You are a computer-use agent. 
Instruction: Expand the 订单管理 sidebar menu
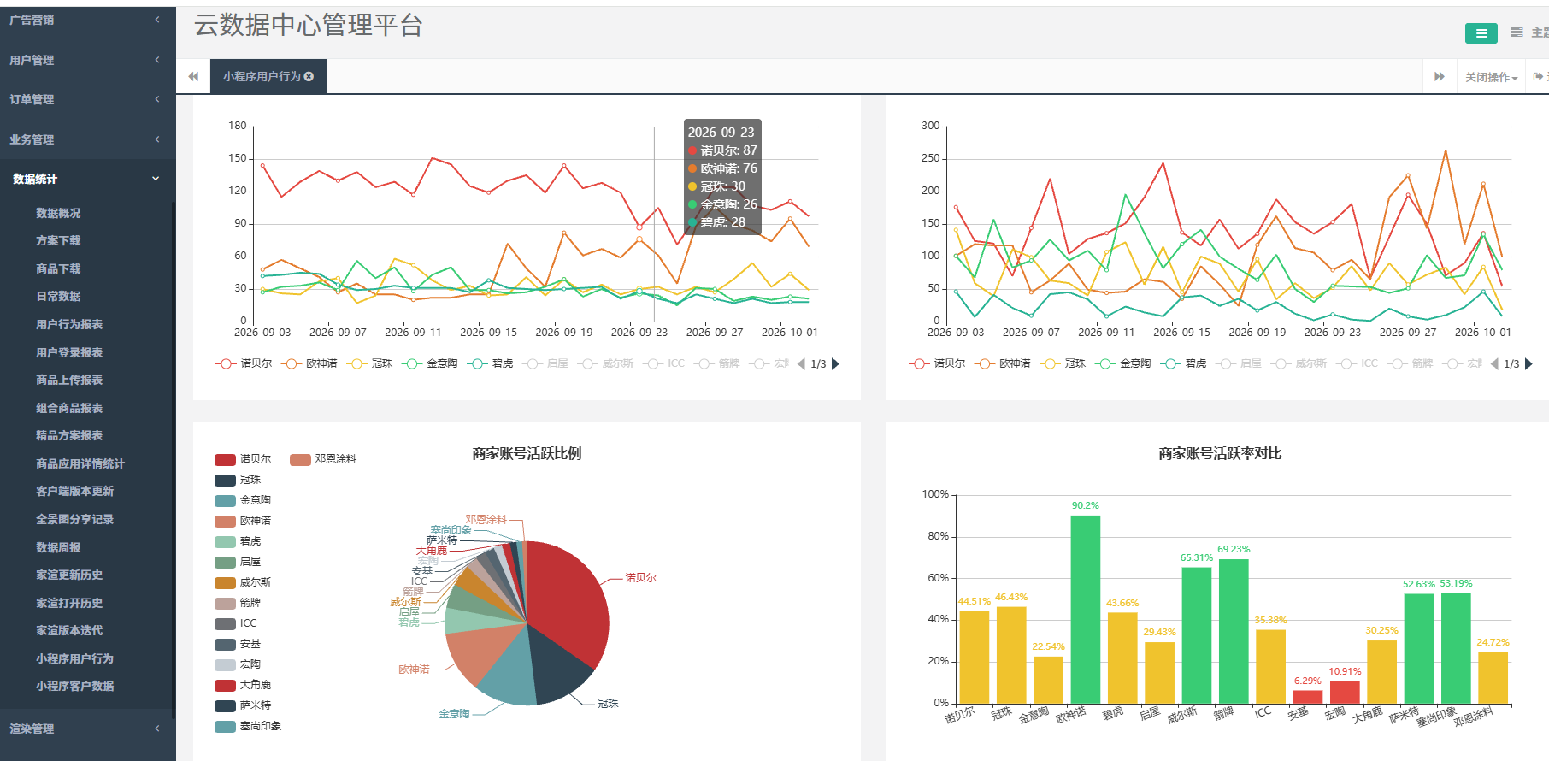[x=87, y=99]
